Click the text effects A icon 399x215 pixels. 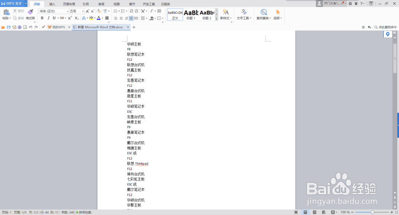[x=83, y=18]
